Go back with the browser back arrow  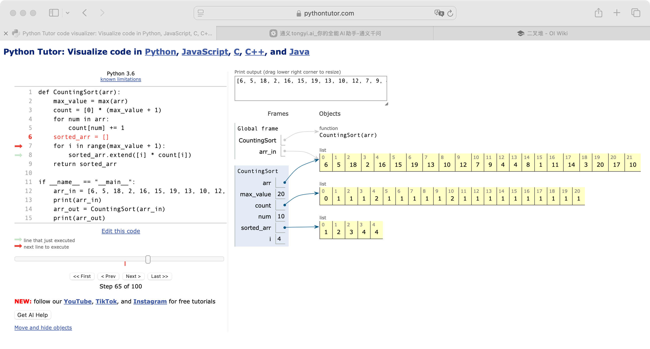(85, 13)
